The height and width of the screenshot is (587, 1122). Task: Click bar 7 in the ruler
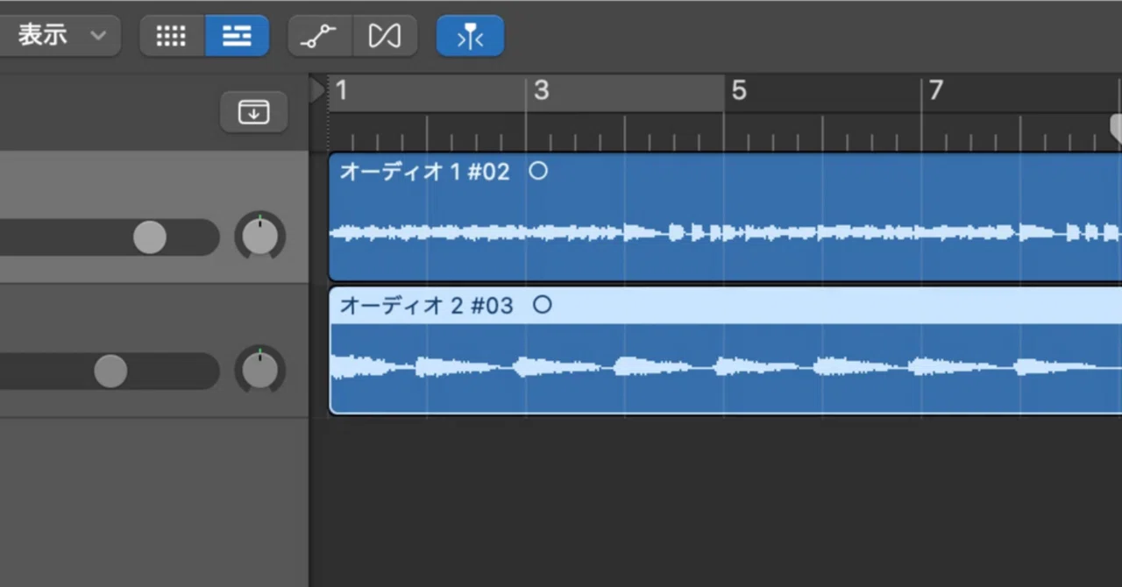(x=936, y=90)
